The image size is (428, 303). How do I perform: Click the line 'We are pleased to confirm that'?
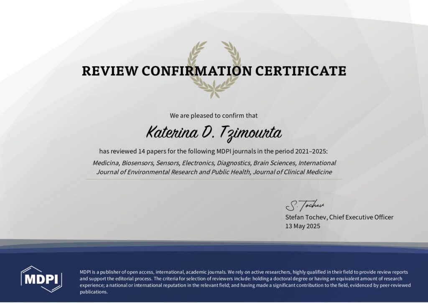click(x=214, y=116)
